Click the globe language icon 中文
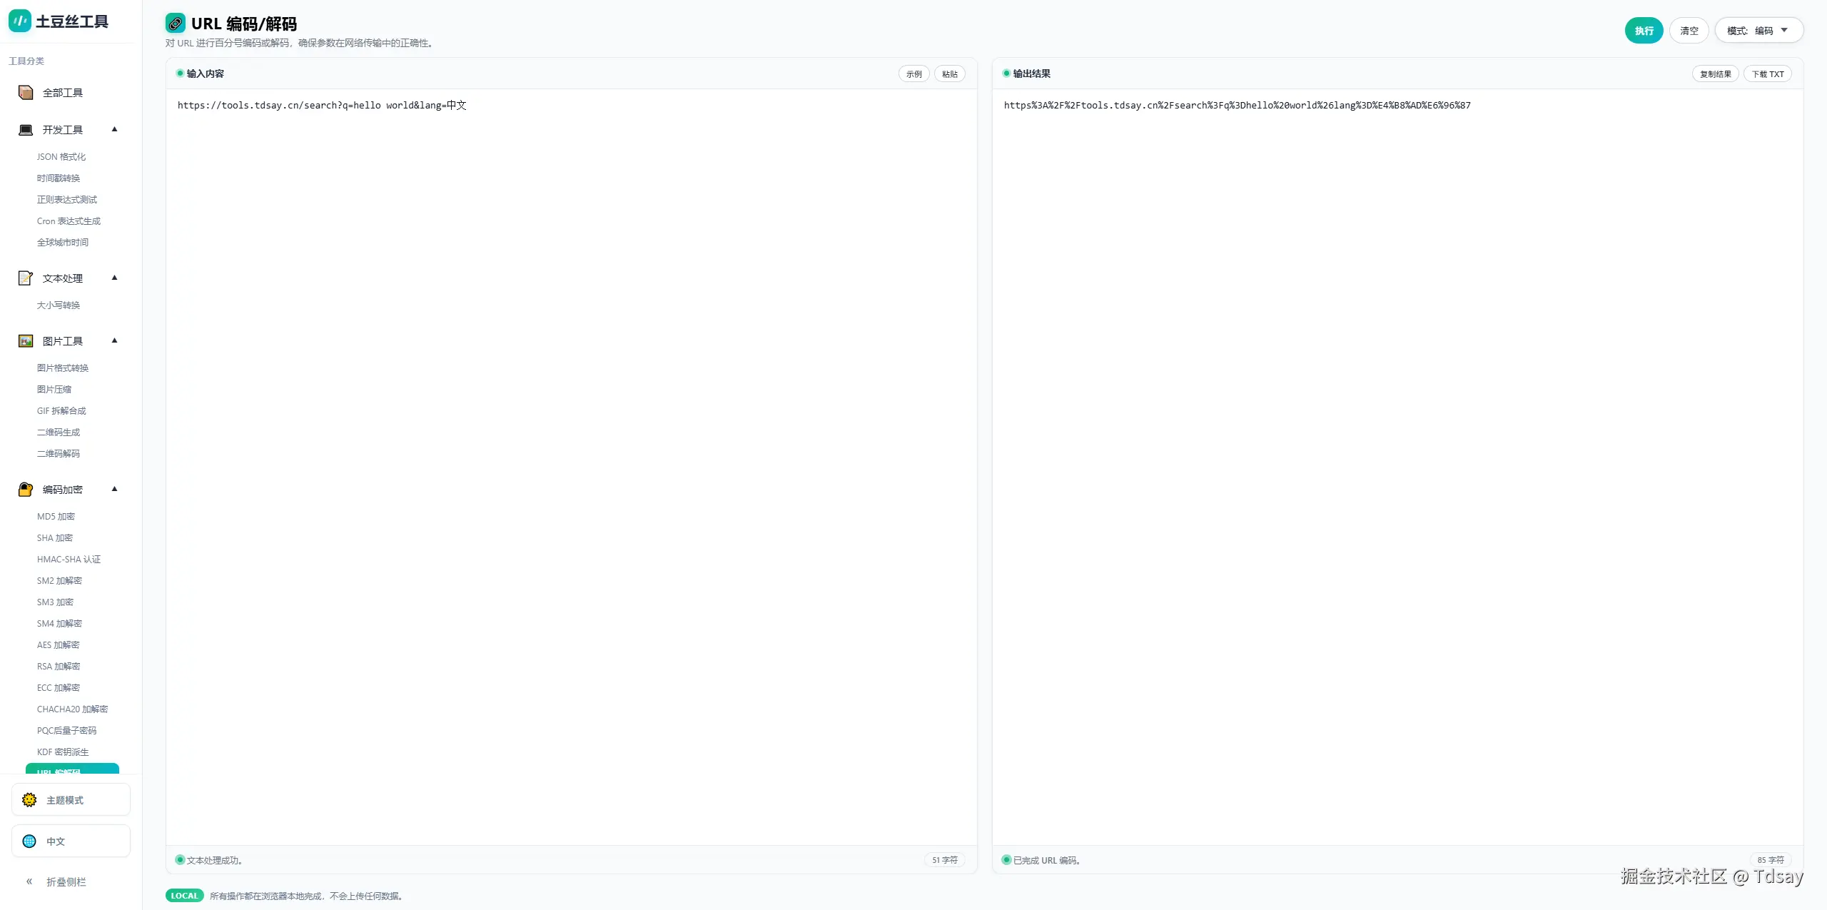The width and height of the screenshot is (1827, 910). (29, 841)
